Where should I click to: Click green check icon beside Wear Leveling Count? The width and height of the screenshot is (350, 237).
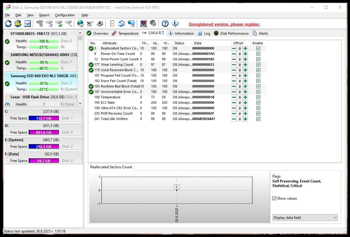tap(91, 65)
